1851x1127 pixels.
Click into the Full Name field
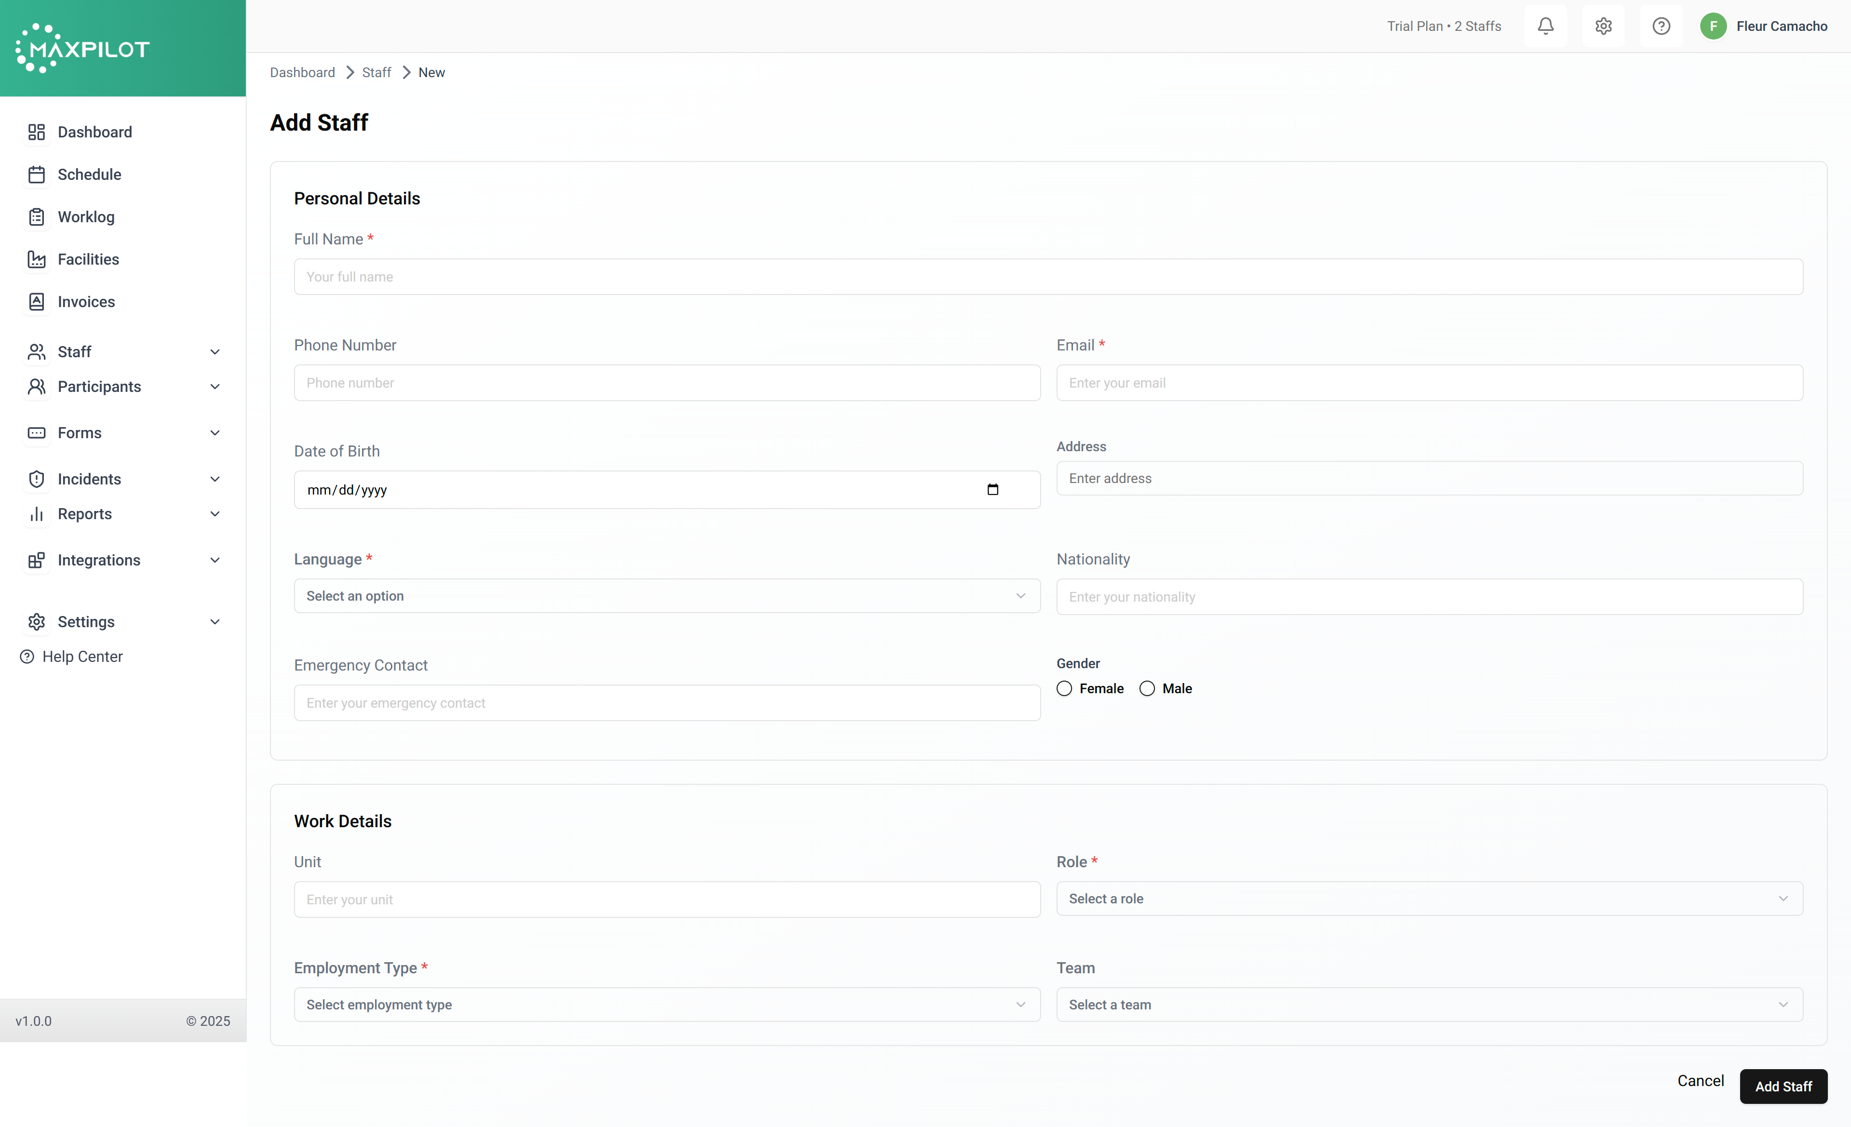(x=1048, y=277)
